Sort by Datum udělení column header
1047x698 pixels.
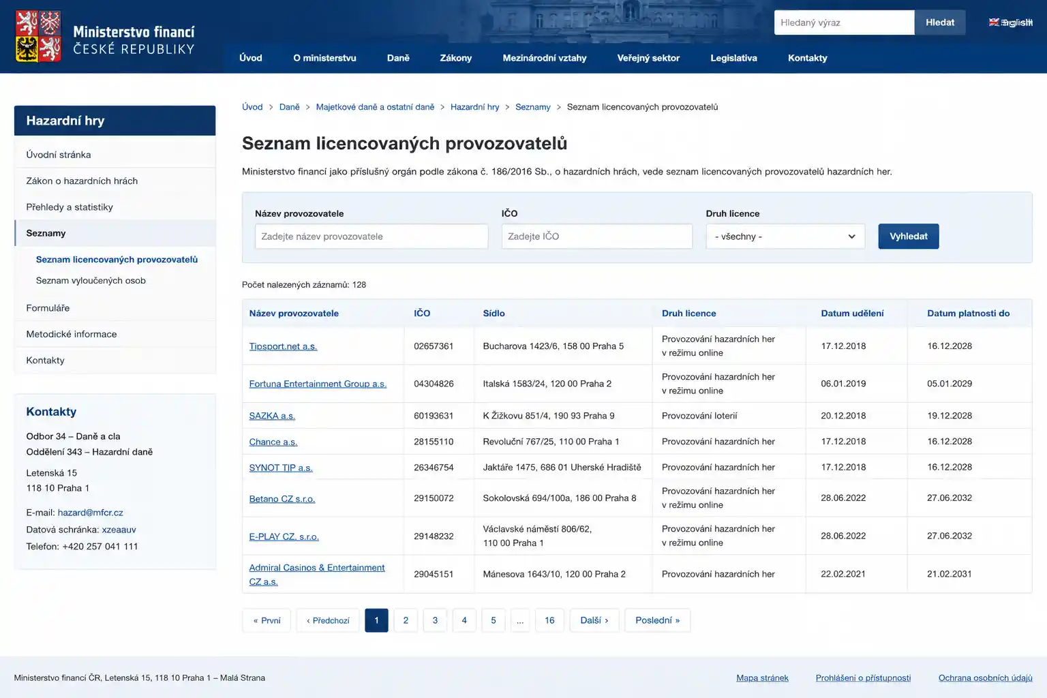[852, 314]
